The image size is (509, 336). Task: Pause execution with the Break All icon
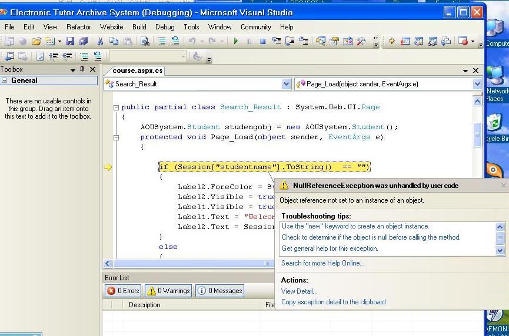tap(249, 41)
